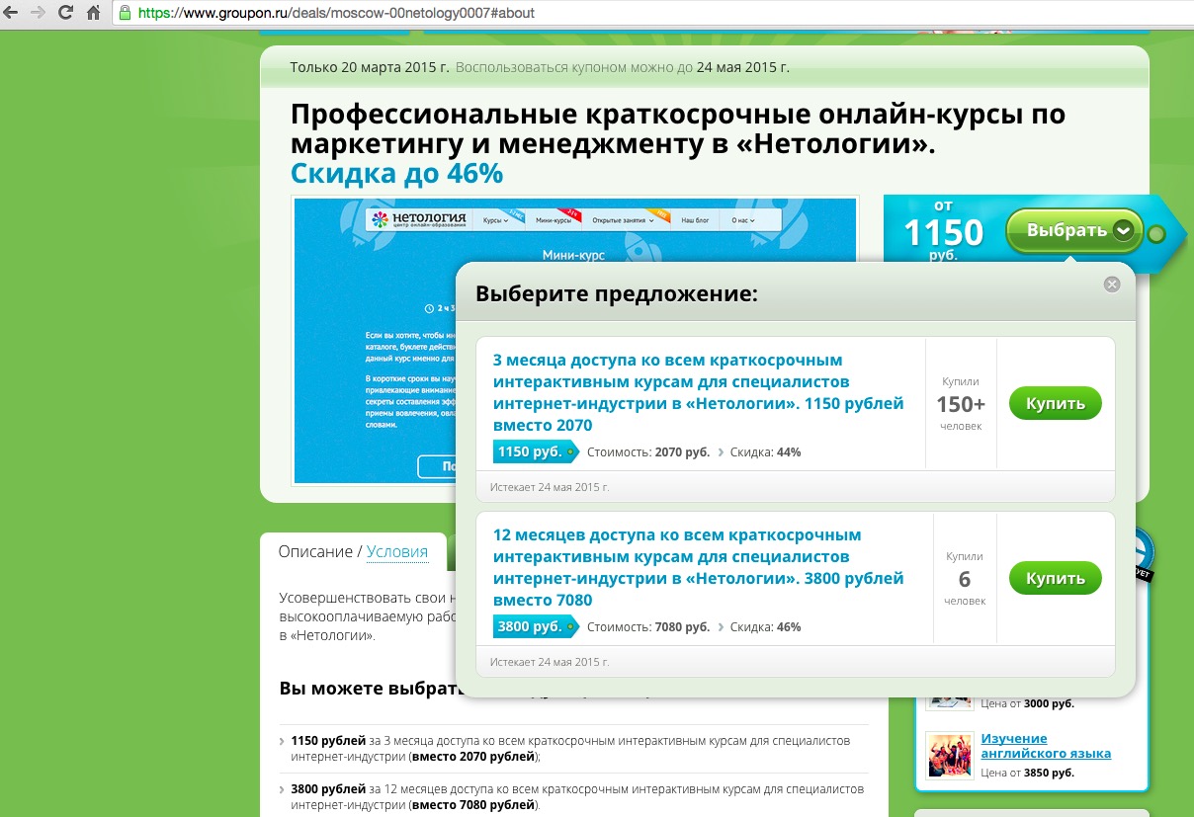Click 'Цена от 3850 руб.' text
Viewport: 1194px width, 817px height.
1027,773
